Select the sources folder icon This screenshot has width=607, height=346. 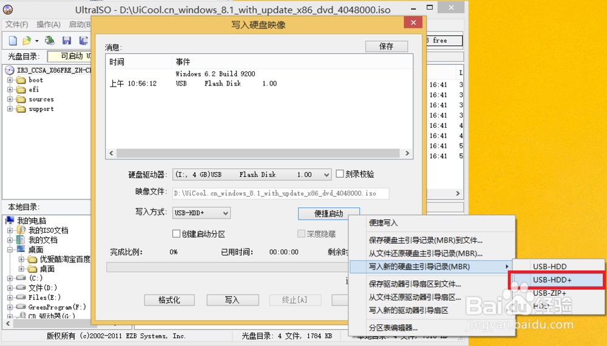click(x=21, y=99)
